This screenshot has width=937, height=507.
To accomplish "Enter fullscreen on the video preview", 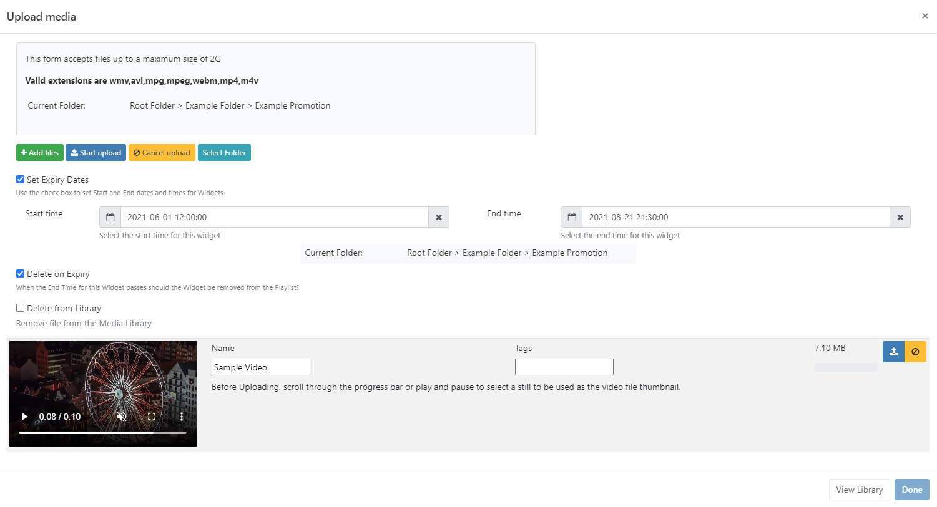I will (x=152, y=417).
